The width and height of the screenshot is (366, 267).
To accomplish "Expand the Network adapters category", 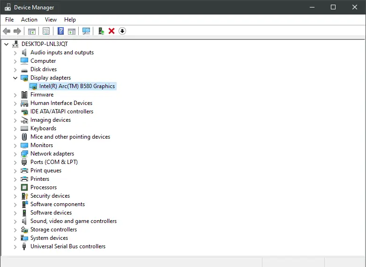I will point(15,154).
